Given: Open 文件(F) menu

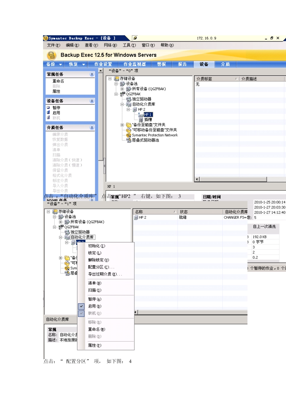Looking at the screenshot, I should click(x=54, y=45).
